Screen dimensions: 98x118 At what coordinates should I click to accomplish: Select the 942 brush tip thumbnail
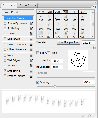[41, 34]
